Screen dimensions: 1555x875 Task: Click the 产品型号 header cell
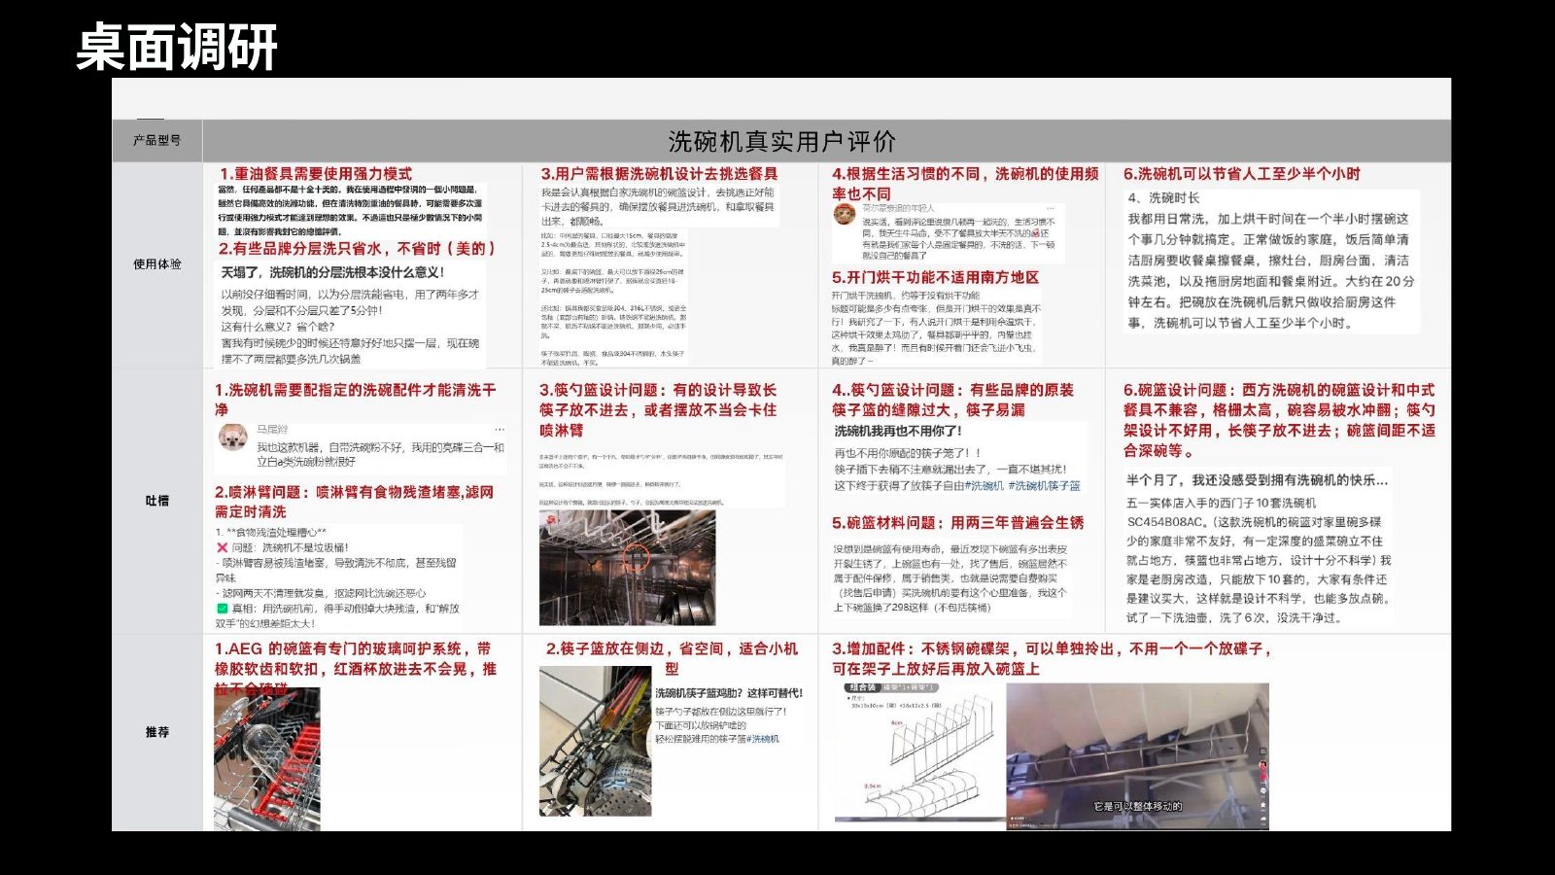156,140
